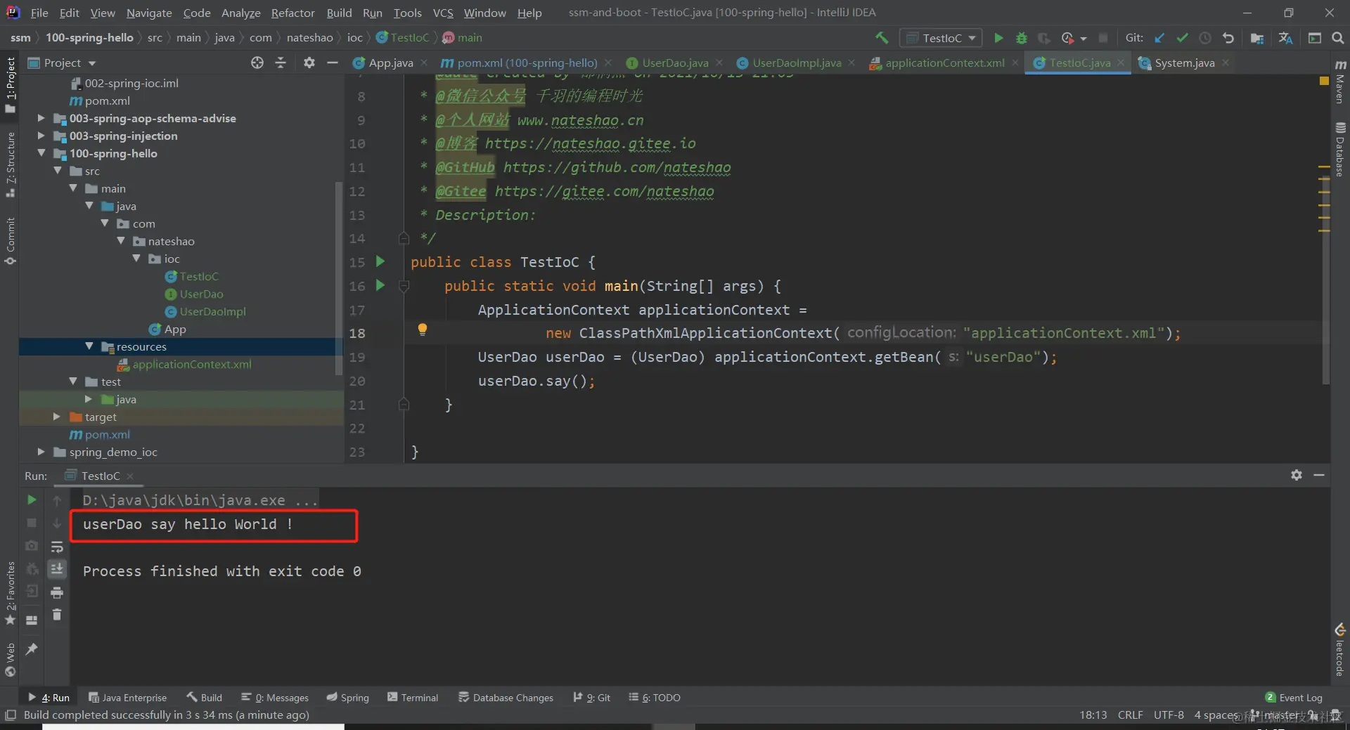Expand the 003-spring-aop-schema-advise module
1350x730 pixels.
41,118
